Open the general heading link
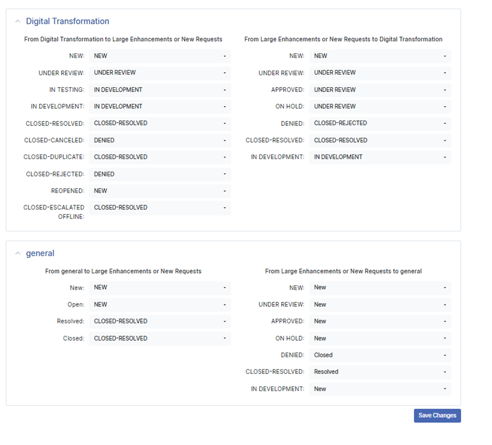Viewport: 492px width, 445px height. pos(40,253)
